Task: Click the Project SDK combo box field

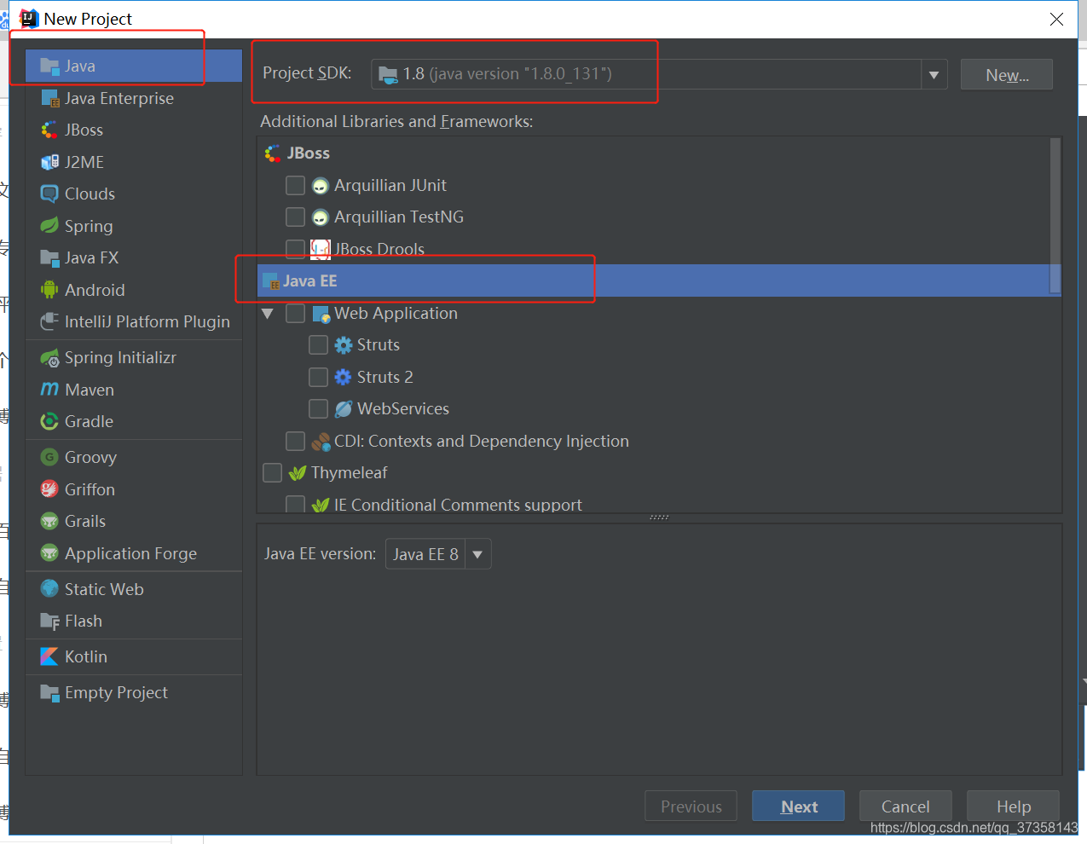Action: tap(659, 74)
